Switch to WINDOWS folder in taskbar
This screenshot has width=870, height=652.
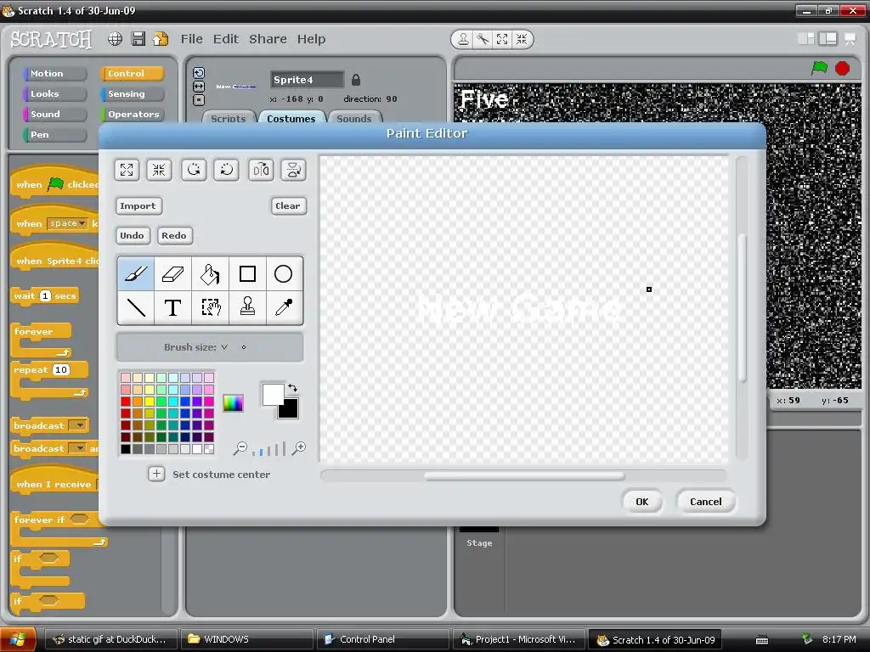247,639
